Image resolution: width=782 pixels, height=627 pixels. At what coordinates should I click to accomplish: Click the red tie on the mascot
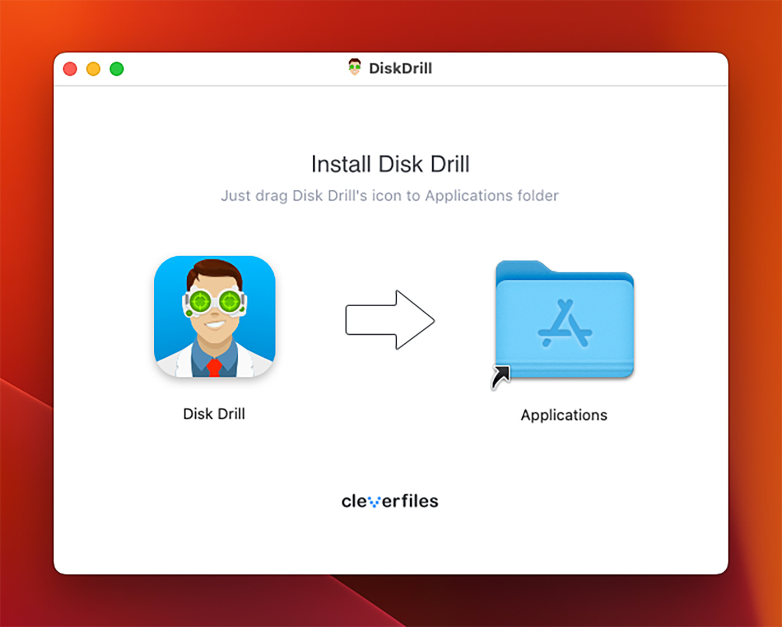click(x=214, y=367)
